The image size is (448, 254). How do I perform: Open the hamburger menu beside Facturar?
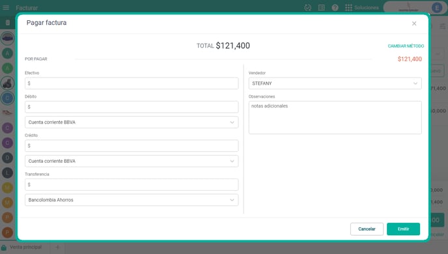click(x=6, y=8)
